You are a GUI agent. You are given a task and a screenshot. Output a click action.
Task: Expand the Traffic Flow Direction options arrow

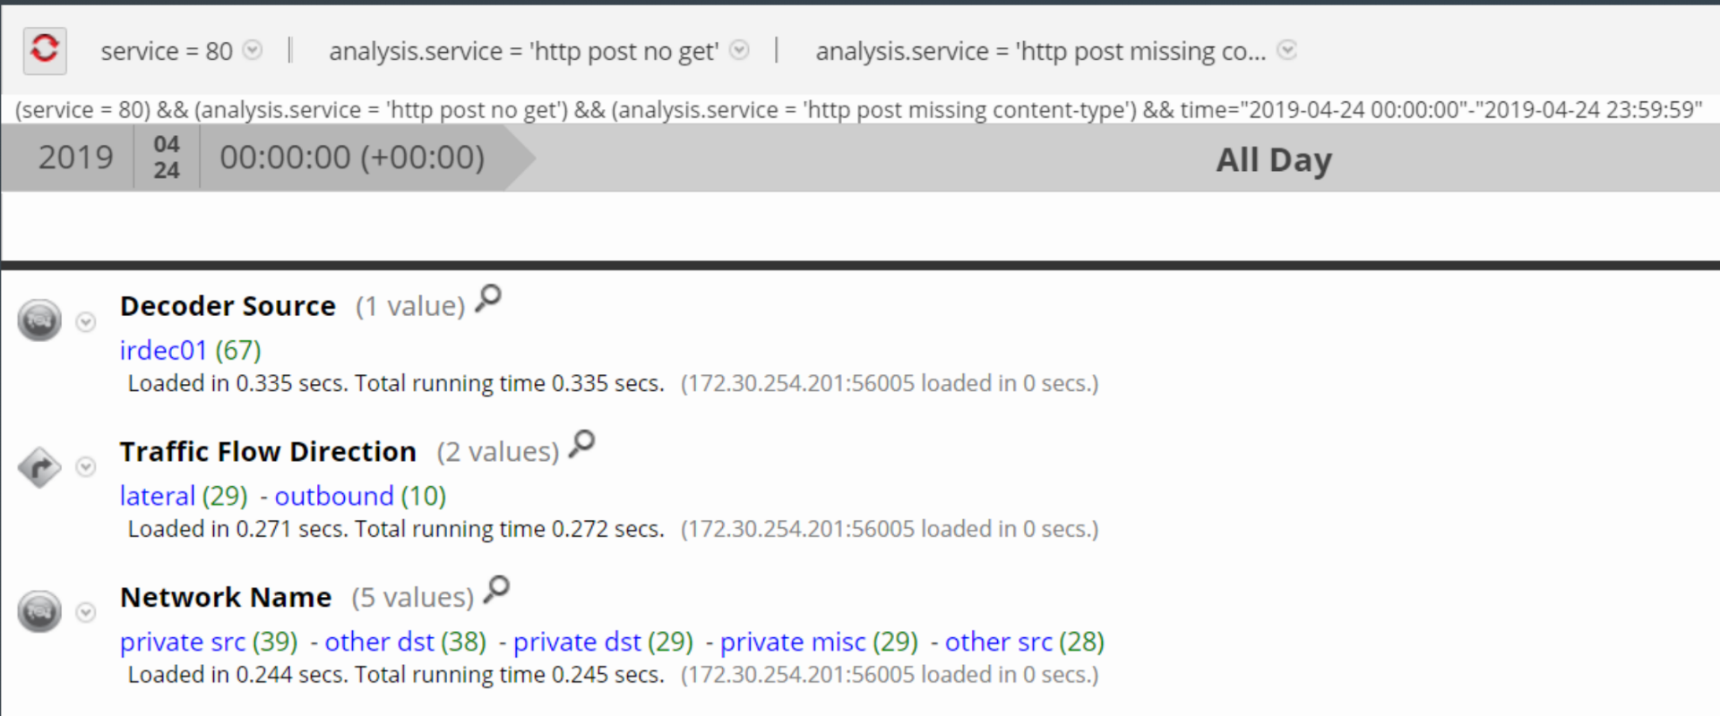pyautogui.click(x=86, y=467)
